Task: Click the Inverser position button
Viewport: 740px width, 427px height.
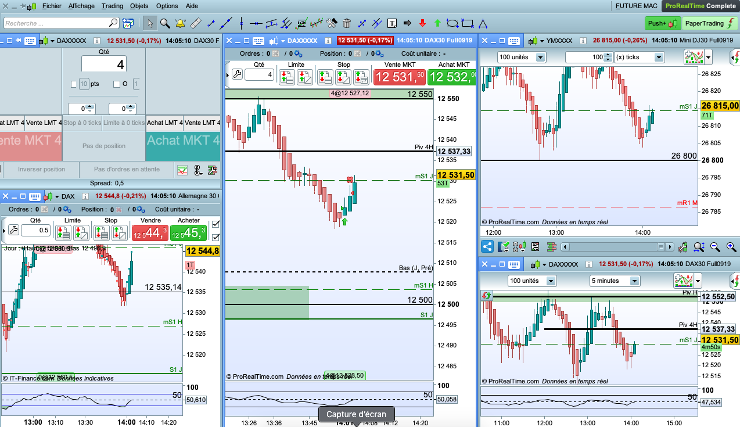Action: [41, 170]
